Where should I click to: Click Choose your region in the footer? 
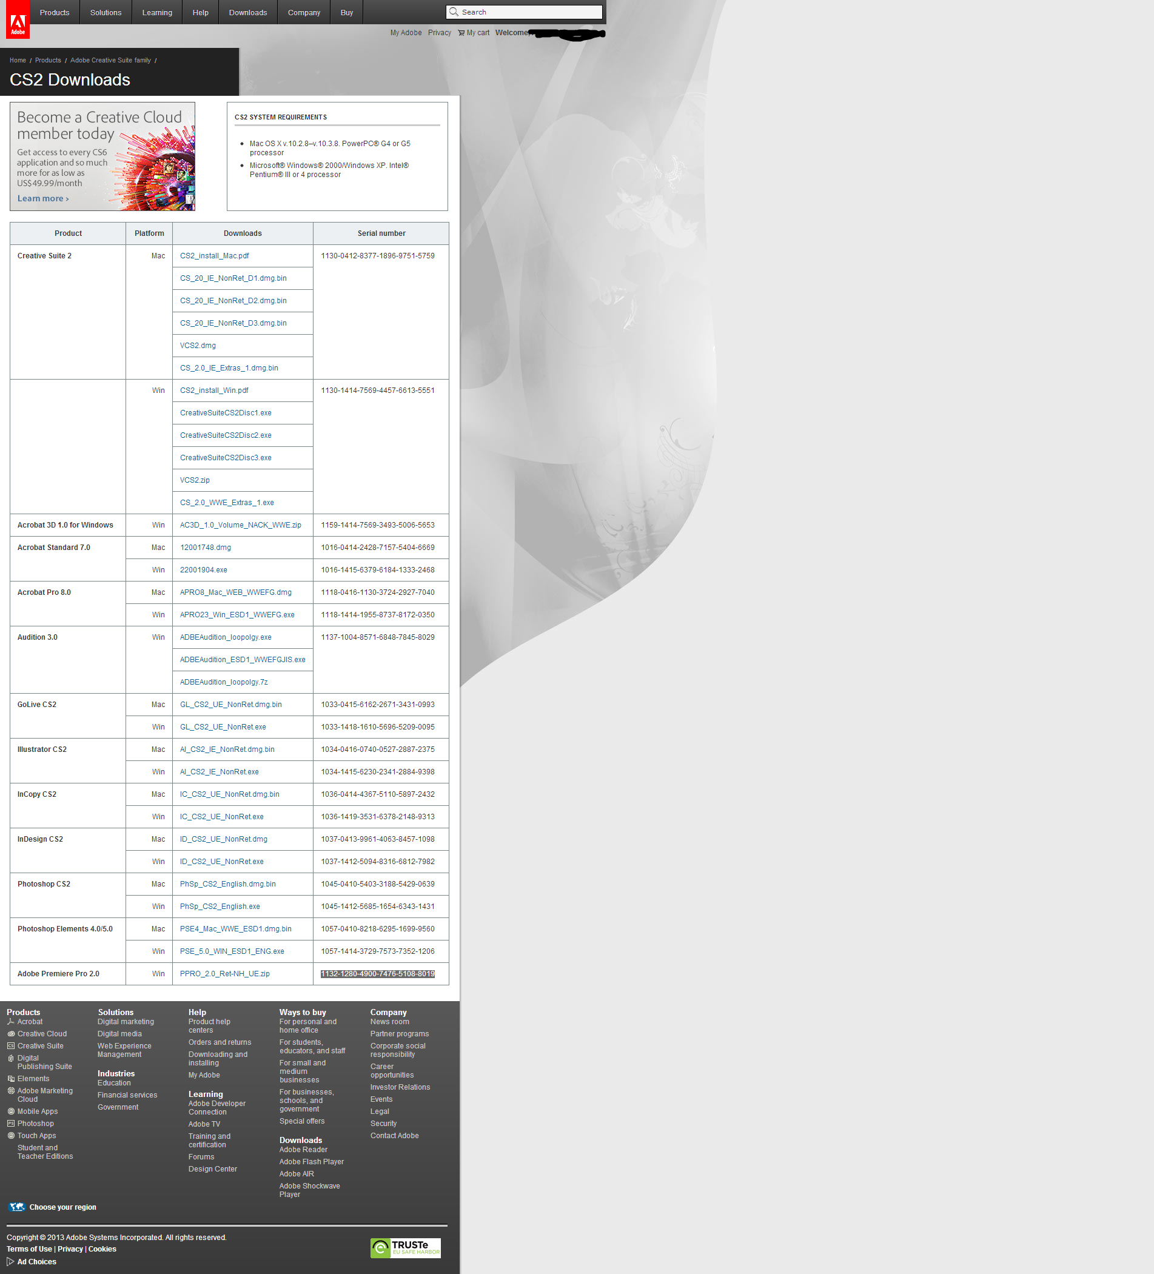click(x=62, y=1207)
